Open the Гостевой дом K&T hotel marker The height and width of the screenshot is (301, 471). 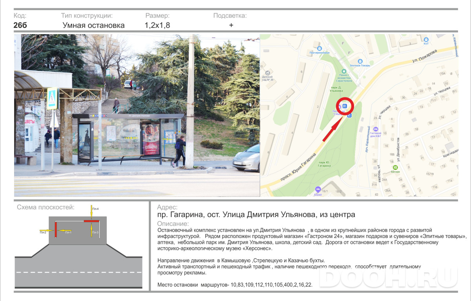(x=376, y=129)
